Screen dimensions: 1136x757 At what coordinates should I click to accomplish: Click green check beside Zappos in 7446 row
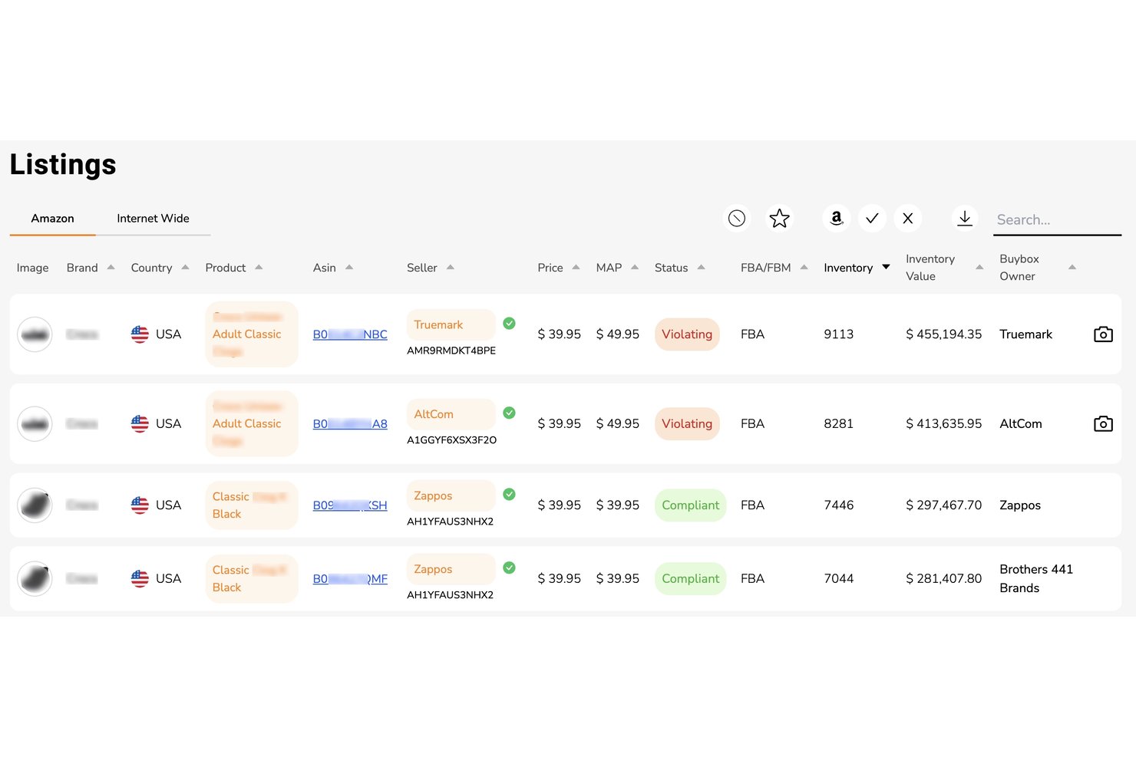[x=509, y=494]
